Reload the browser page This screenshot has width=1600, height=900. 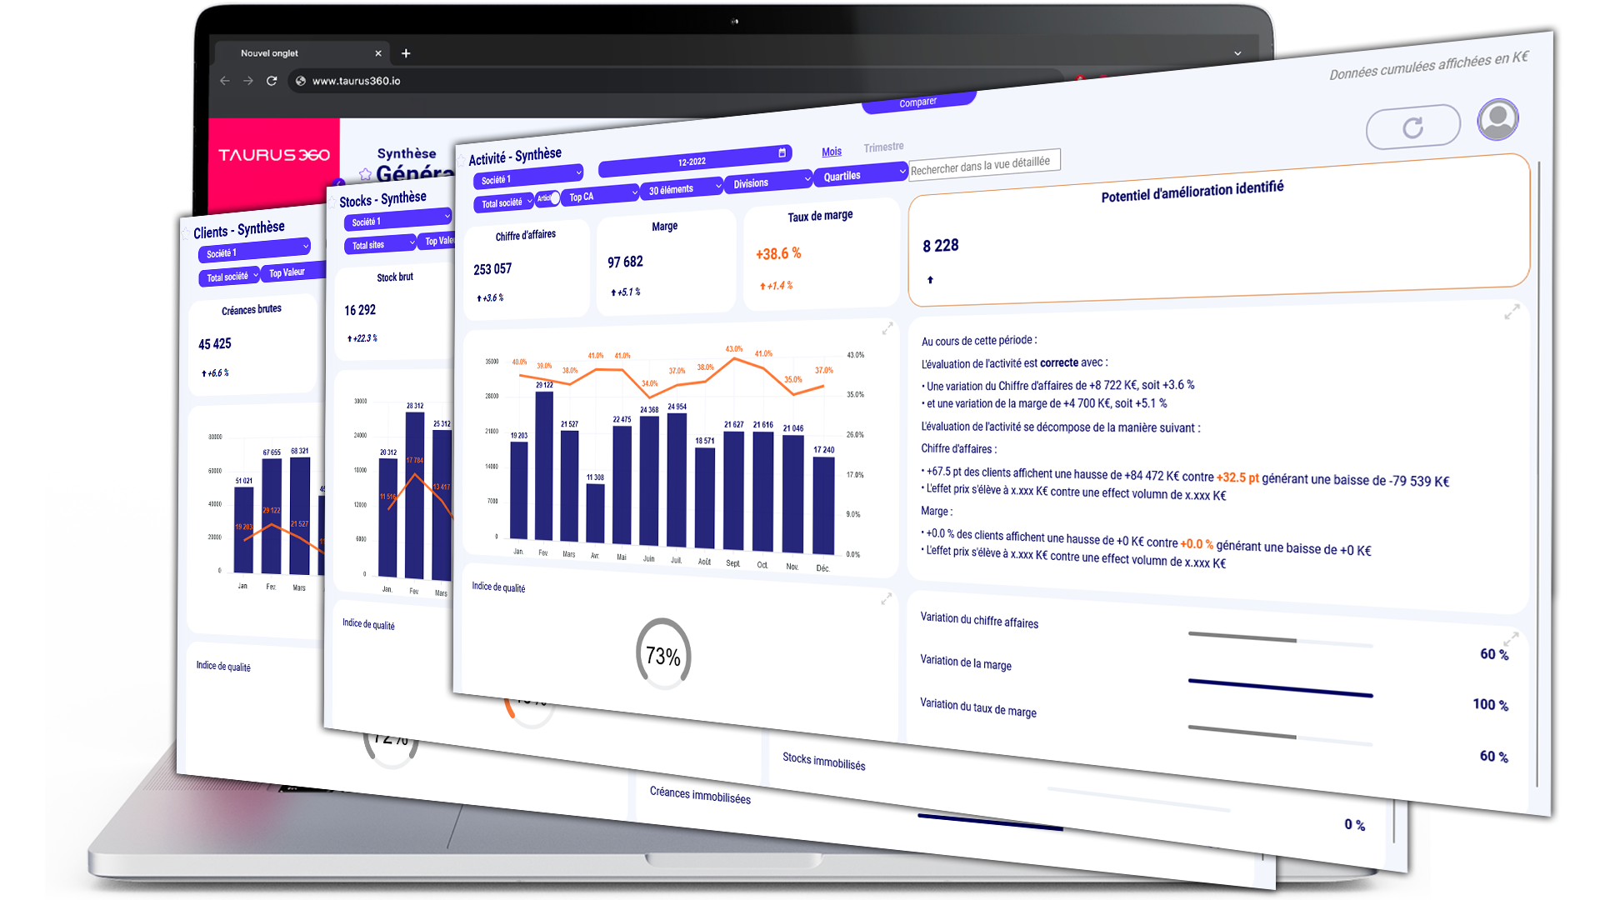[272, 81]
